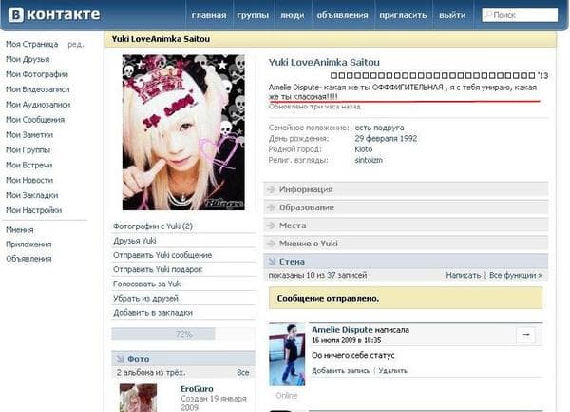Open the пригласить menu item
The height and width of the screenshot is (412, 570).
403,15
